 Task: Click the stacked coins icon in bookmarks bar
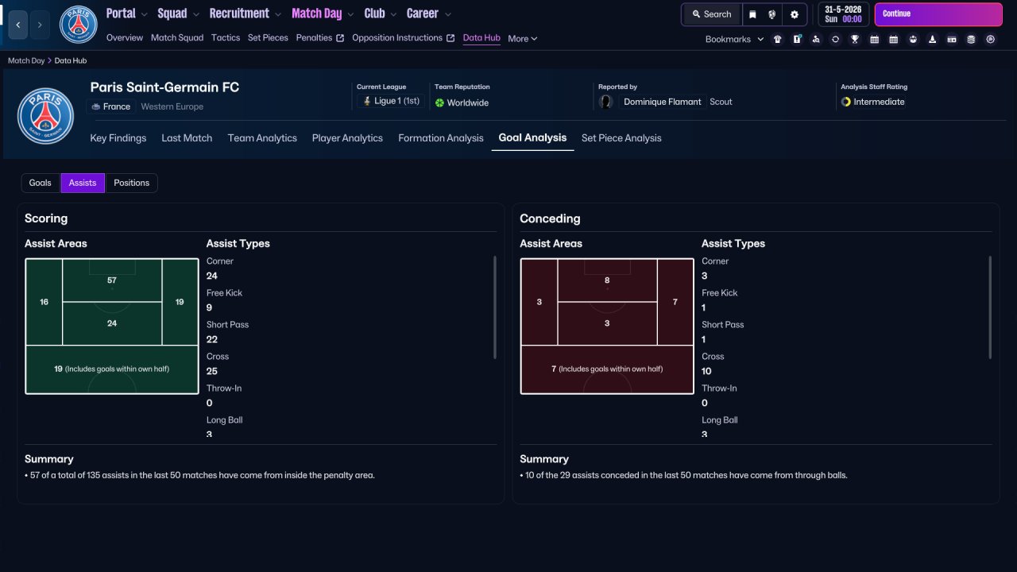click(971, 39)
